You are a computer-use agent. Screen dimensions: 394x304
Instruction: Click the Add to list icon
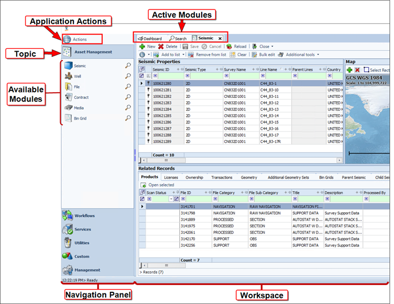(x=156, y=54)
